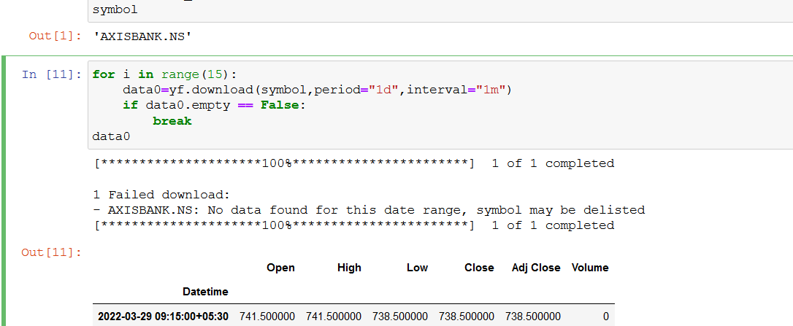Click the Open value 741.500000
Image resolution: width=793 pixels, height=326 pixels.
[267, 317]
